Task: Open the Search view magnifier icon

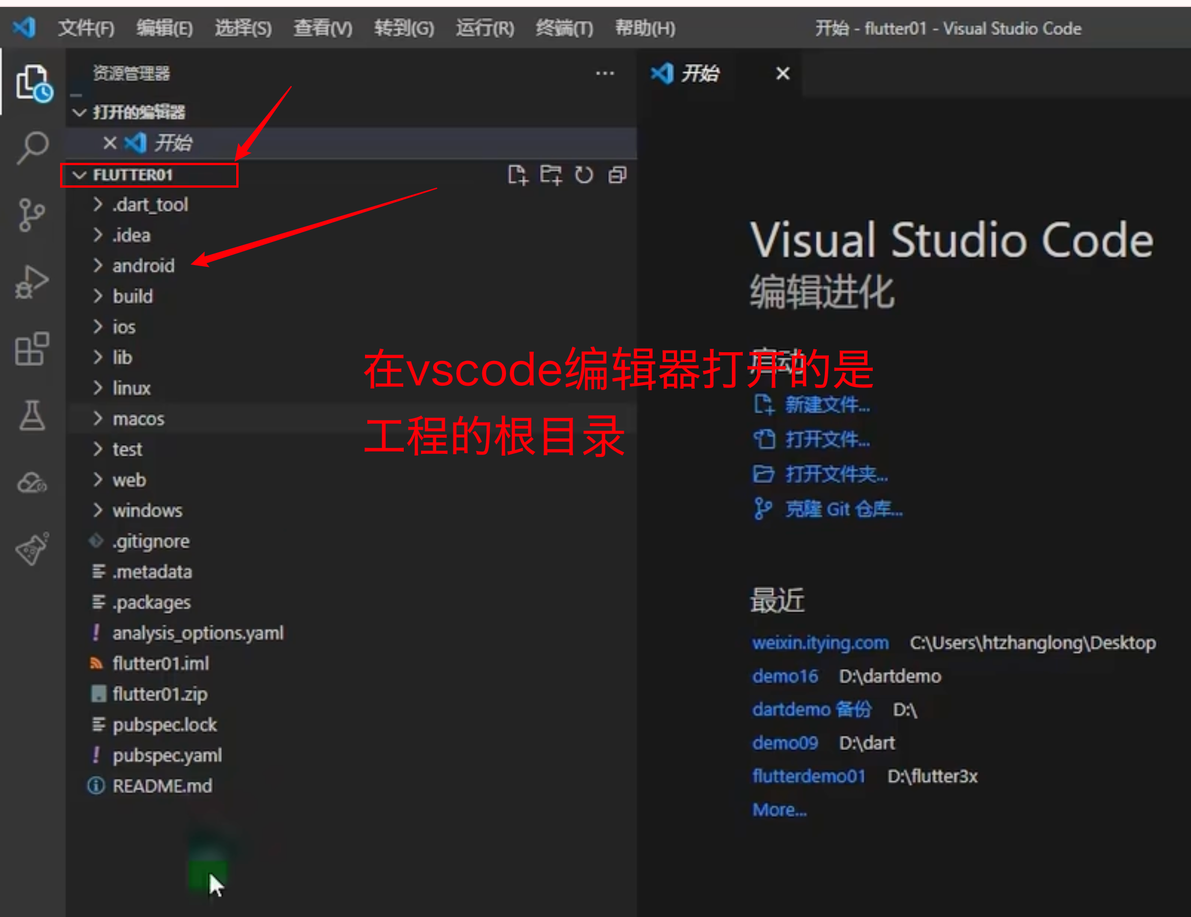Action: 33,148
